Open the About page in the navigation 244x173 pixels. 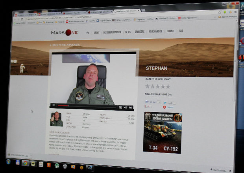(x=96, y=32)
